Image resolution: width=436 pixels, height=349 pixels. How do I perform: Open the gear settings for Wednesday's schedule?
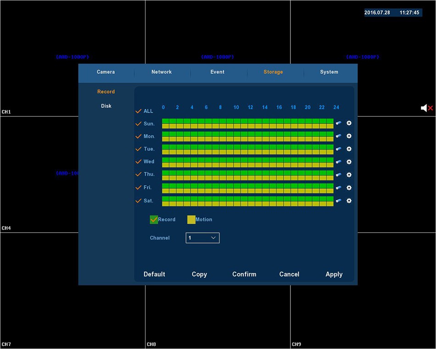(x=349, y=162)
